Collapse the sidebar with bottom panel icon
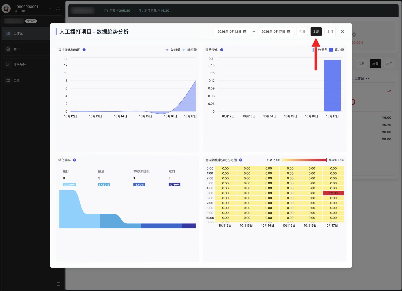Screen dimensions: 402x291 pyautogui.click(x=59, y=284)
